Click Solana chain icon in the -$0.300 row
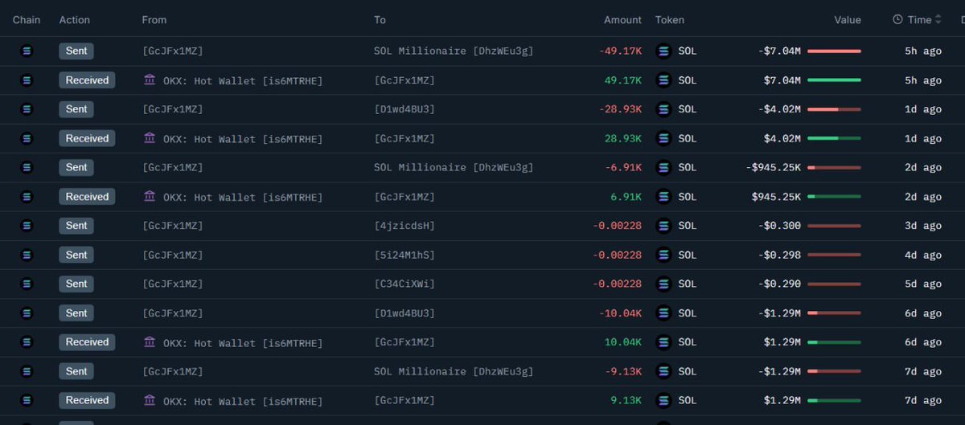The image size is (965, 425). (x=27, y=226)
